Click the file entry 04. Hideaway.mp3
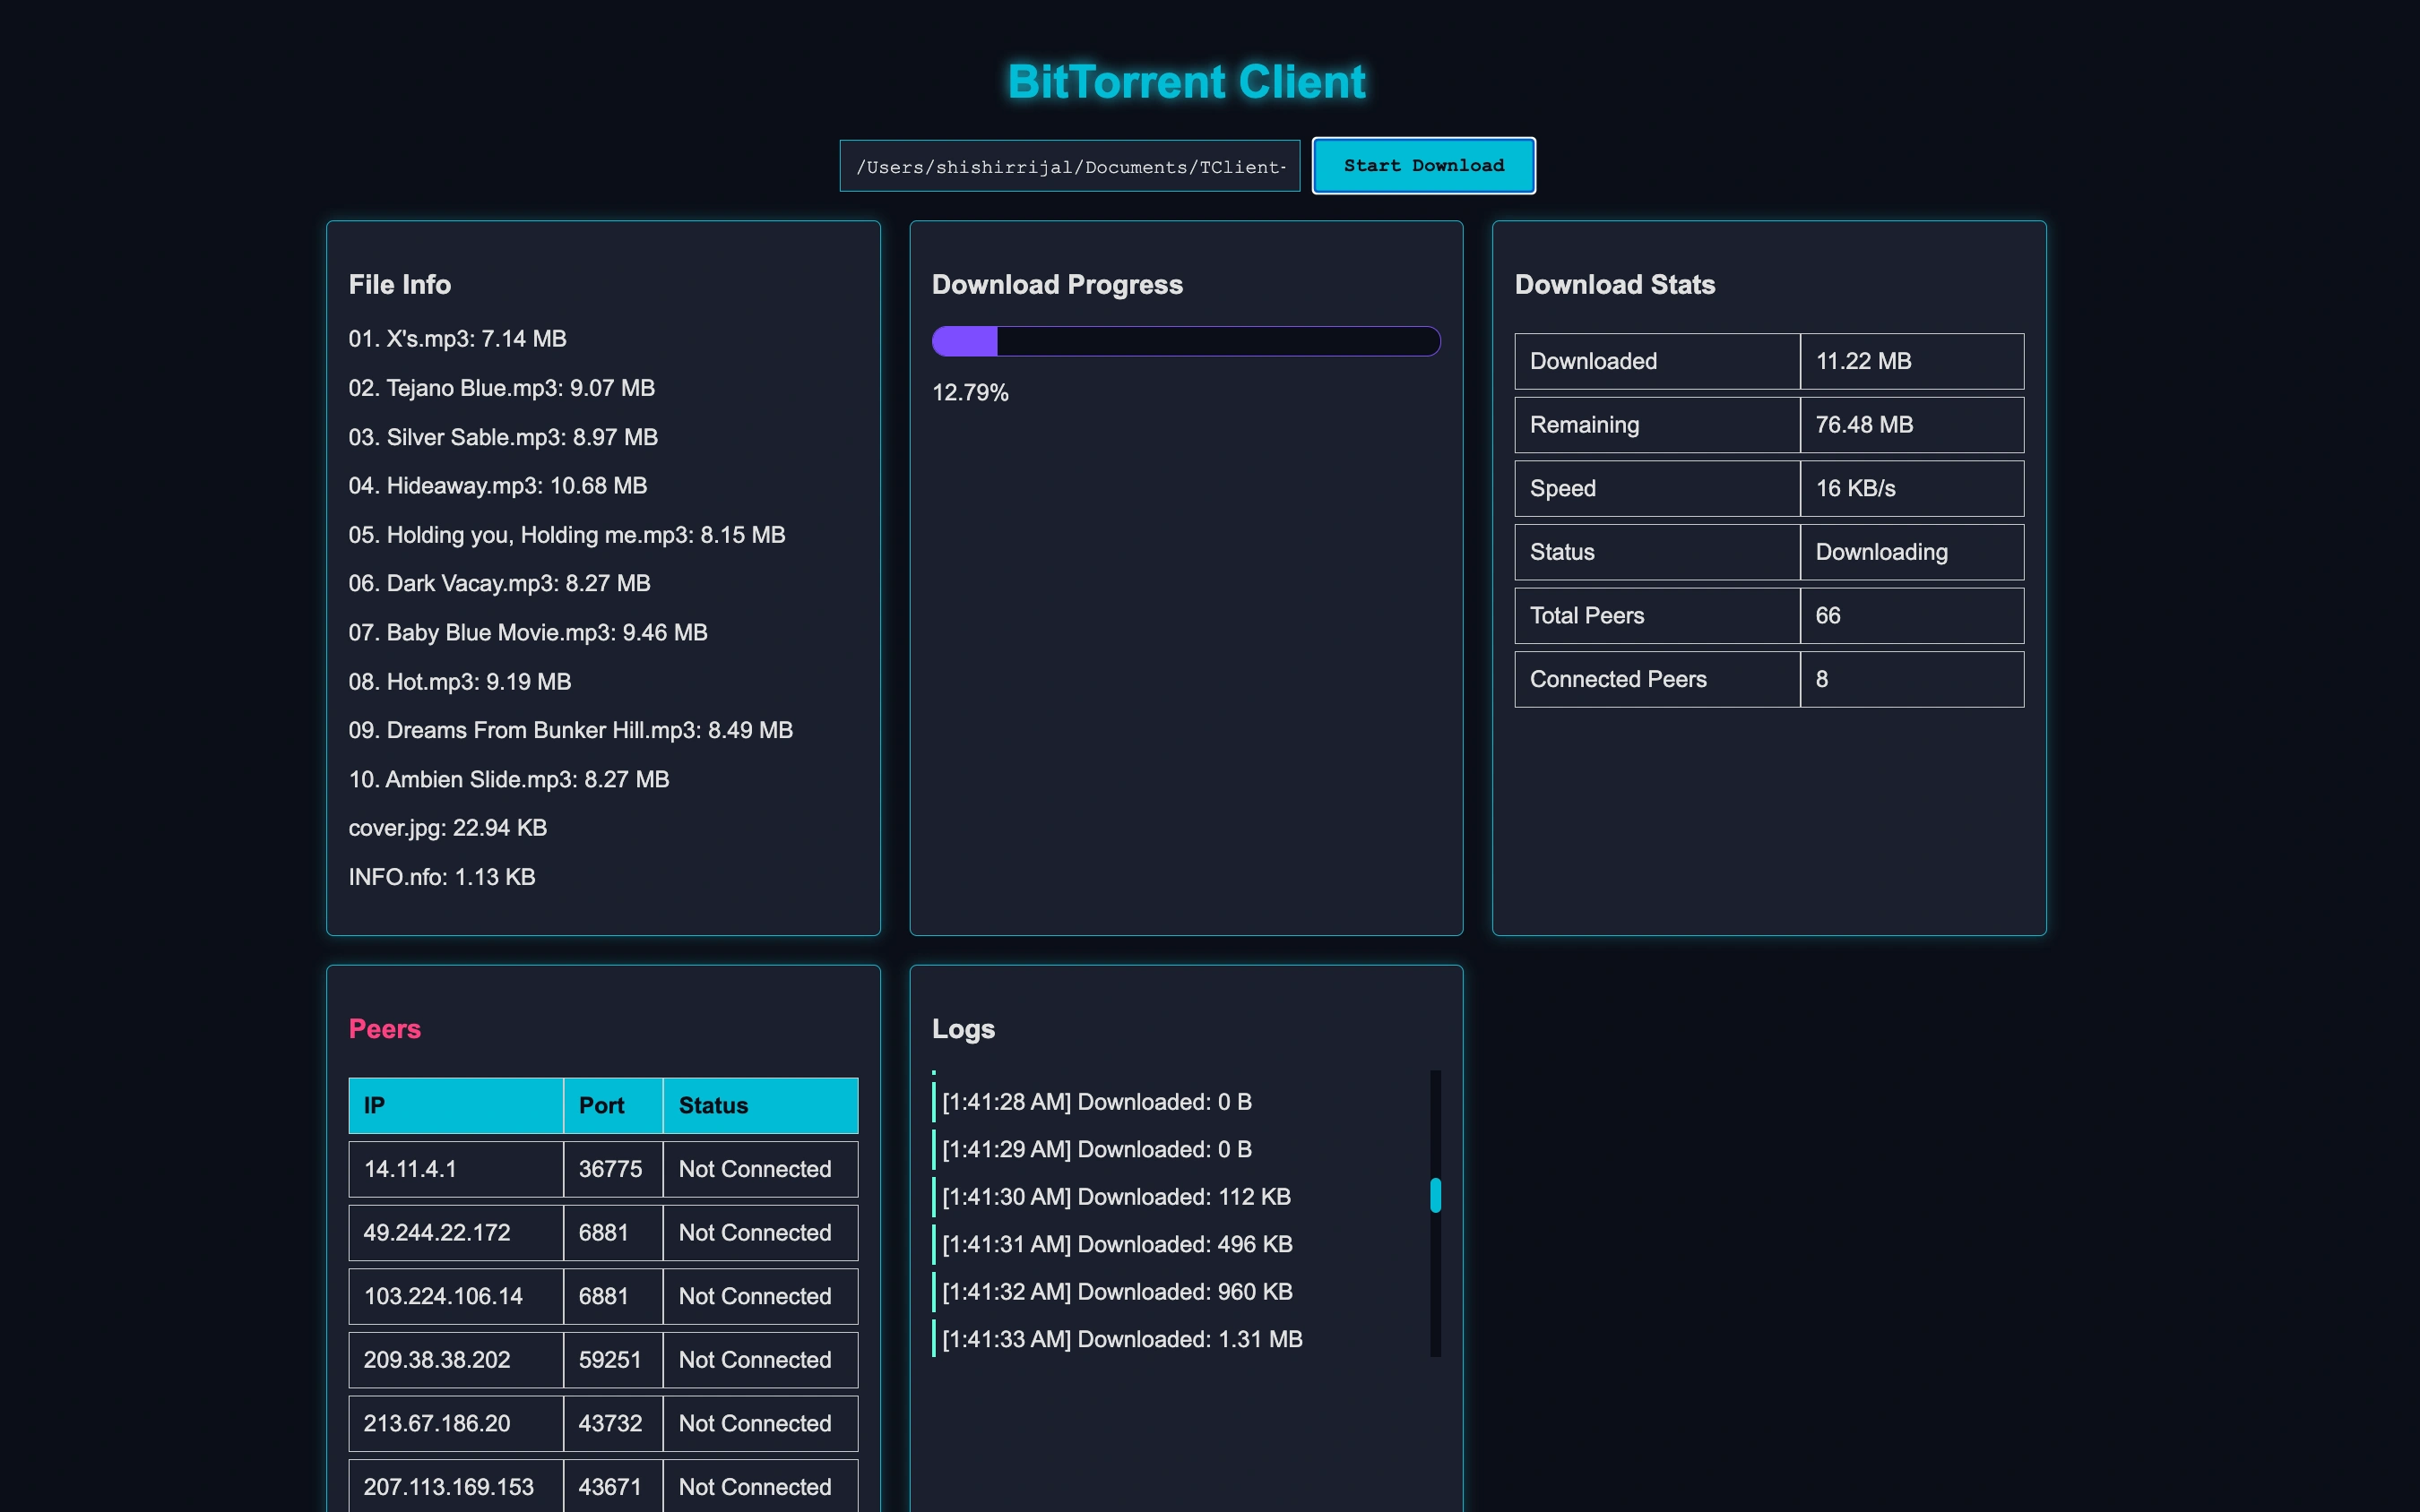Image resolution: width=2420 pixels, height=1512 pixels. (497, 486)
